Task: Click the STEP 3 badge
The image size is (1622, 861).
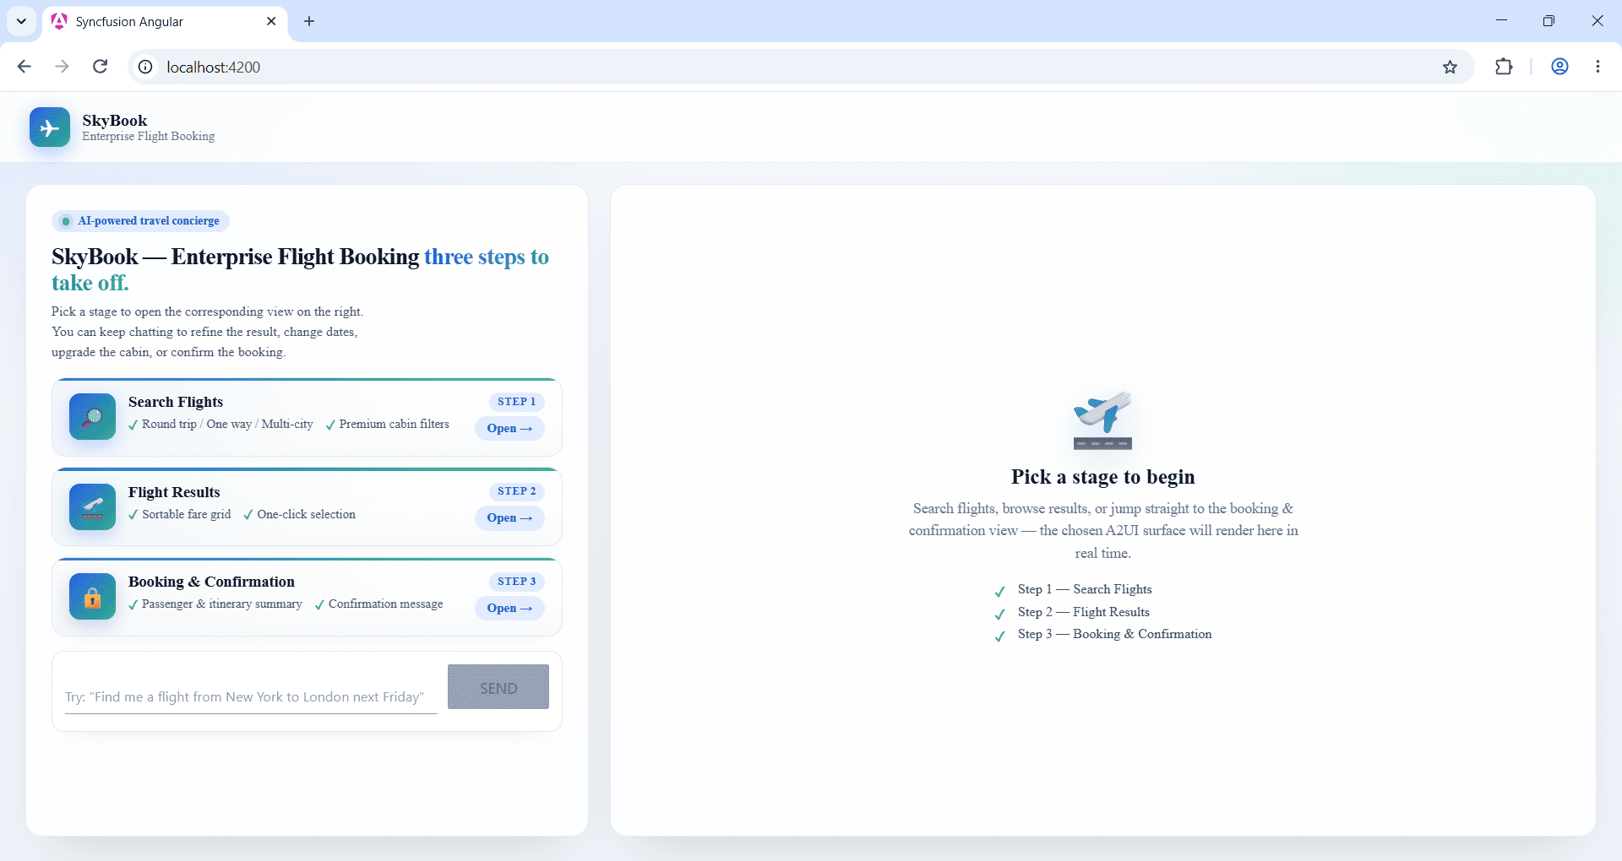Action: pyautogui.click(x=516, y=582)
